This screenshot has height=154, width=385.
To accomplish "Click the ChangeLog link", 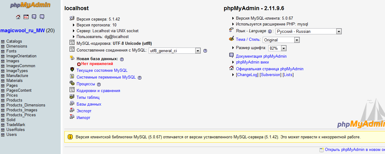I will [247, 75].
